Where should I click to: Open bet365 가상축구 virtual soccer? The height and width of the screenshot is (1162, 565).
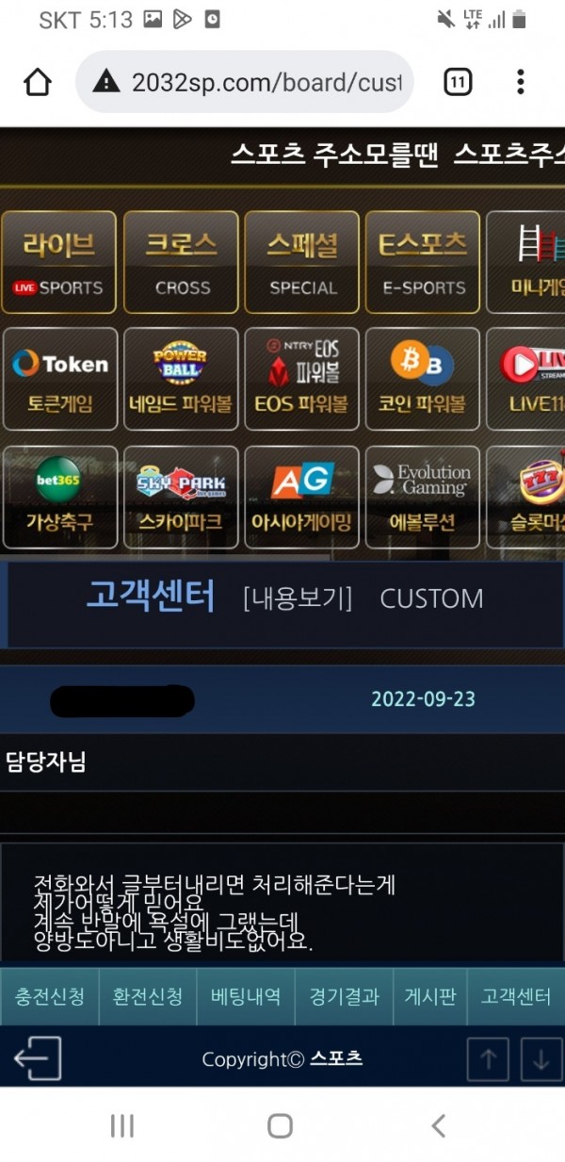point(60,498)
